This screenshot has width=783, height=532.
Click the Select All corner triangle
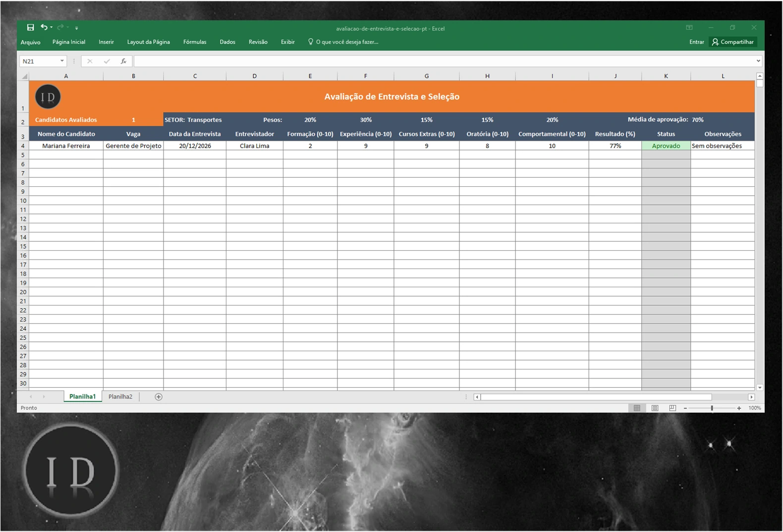(24, 76)
